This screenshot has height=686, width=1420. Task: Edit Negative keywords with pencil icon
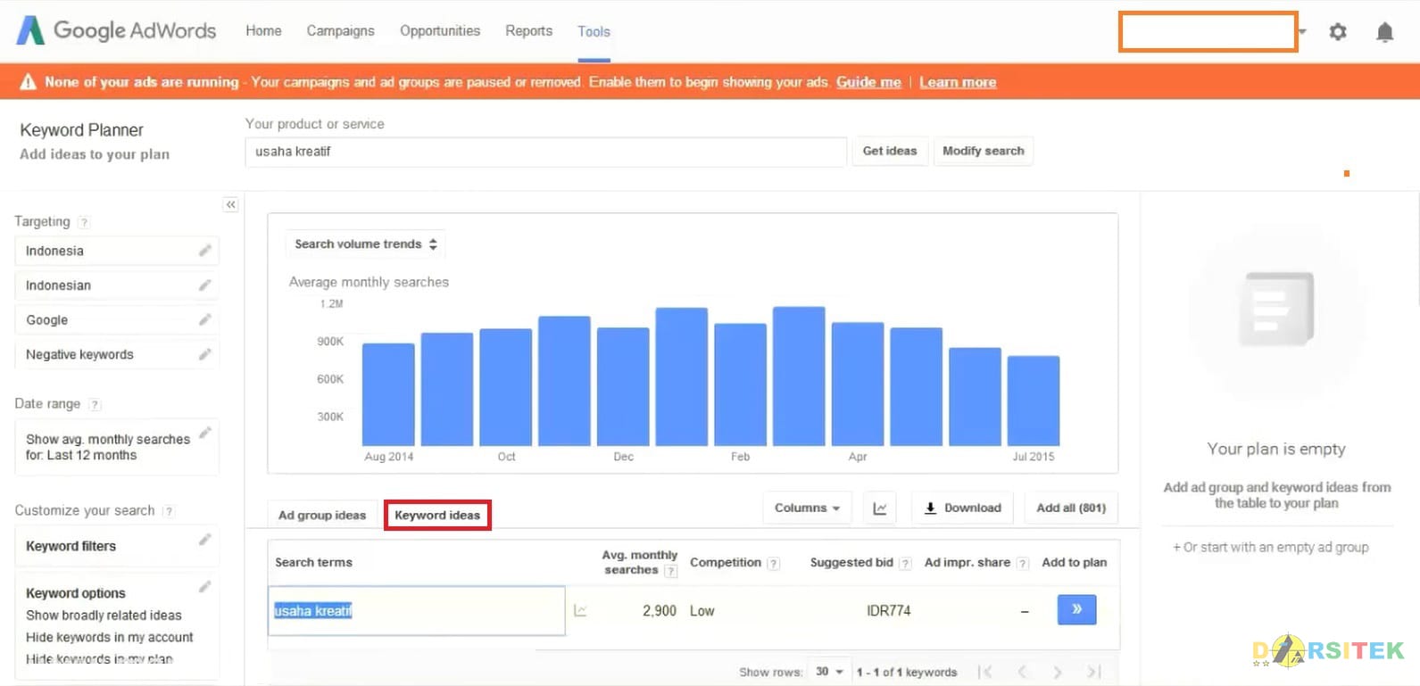pyautogui.click(x=204, y=354)
